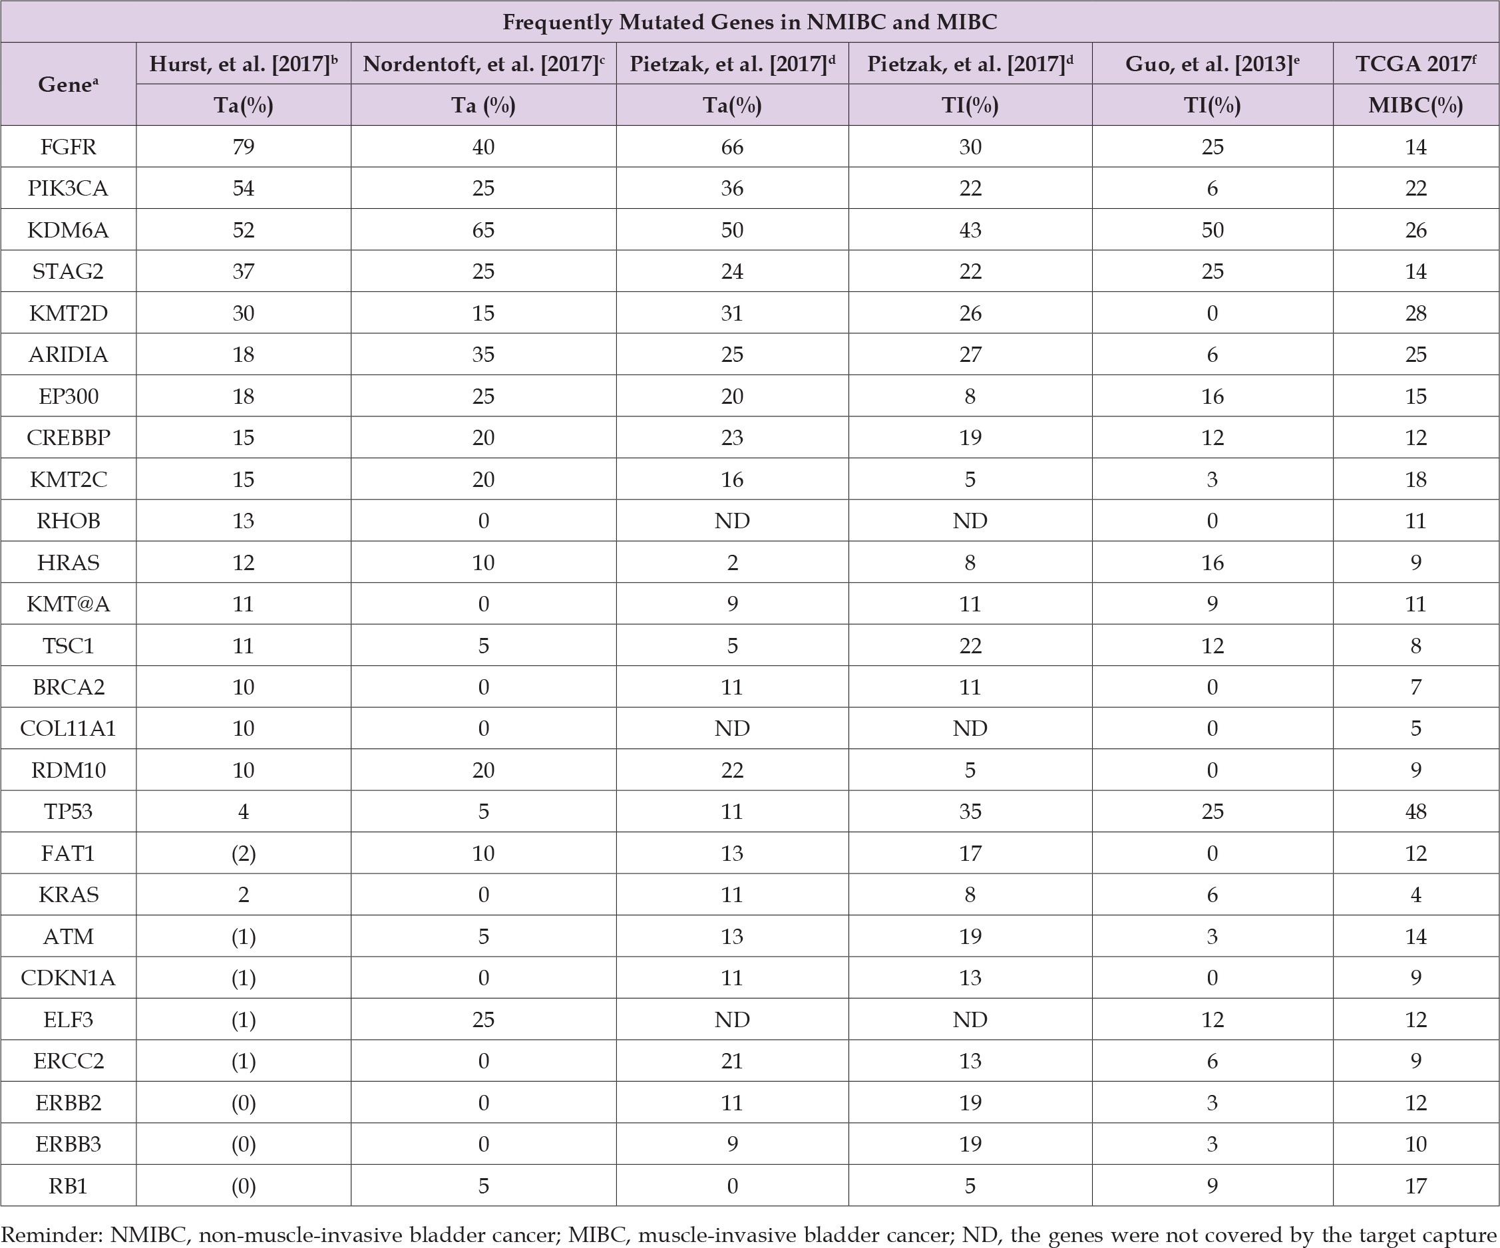The image size is (1500, 1248).
Task: Select the KMT2C gene label
Action: click(68, 479)
